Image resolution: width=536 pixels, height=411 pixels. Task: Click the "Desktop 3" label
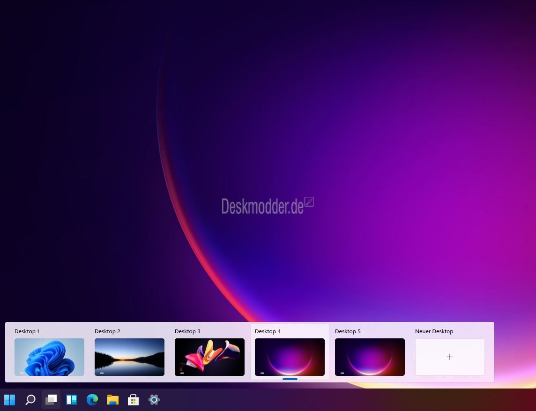(187, 331)
